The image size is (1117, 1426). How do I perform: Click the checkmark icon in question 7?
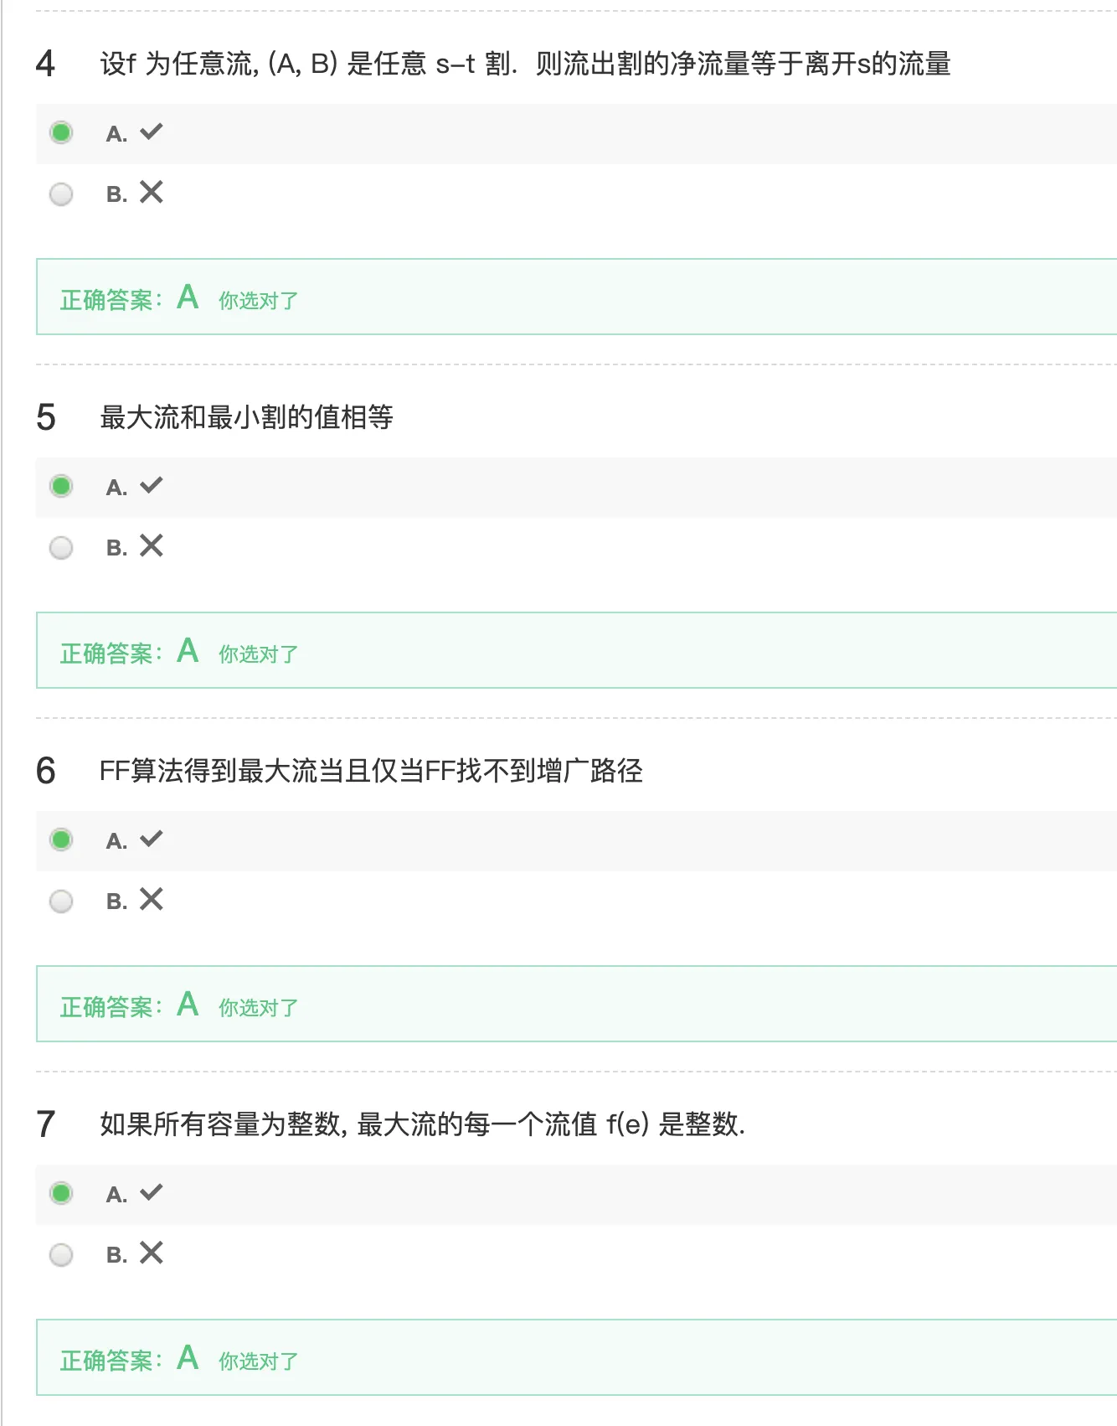click(152, 1192)
